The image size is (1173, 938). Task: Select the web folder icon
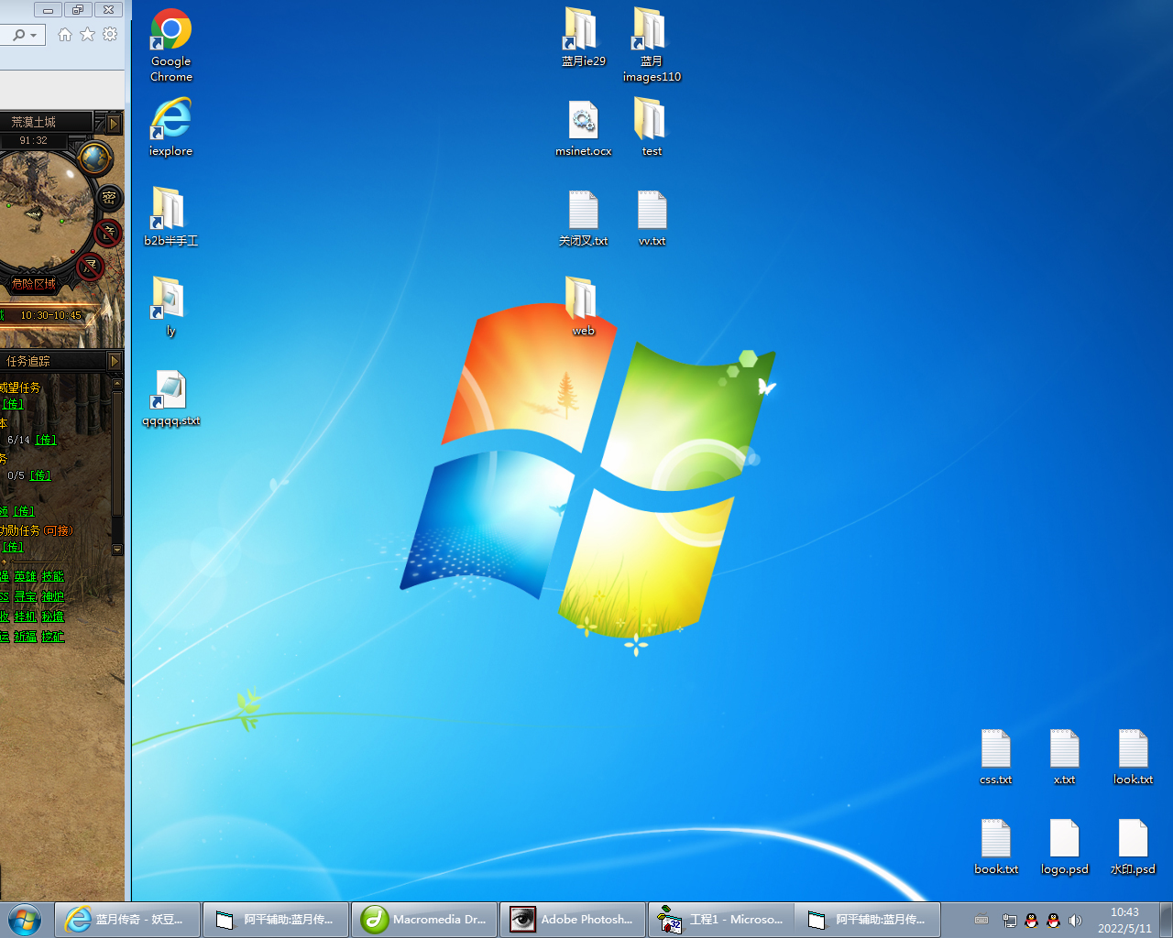584,307
